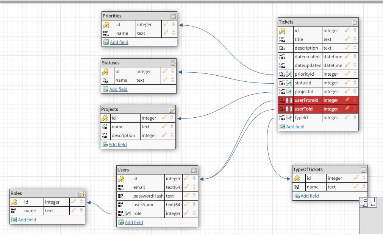
Task: Select the Users table title bar
Action: (x=157, y=170)
